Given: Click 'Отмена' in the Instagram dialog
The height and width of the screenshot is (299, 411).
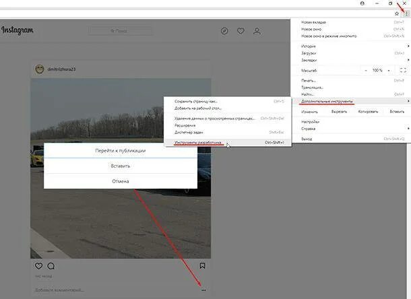Looking at the screenshot, I should pyautogui.click(x=121, y=181).
